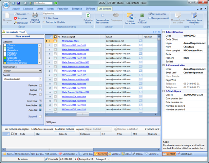Check the Contact filter checkbox

(x=40, y=90)
